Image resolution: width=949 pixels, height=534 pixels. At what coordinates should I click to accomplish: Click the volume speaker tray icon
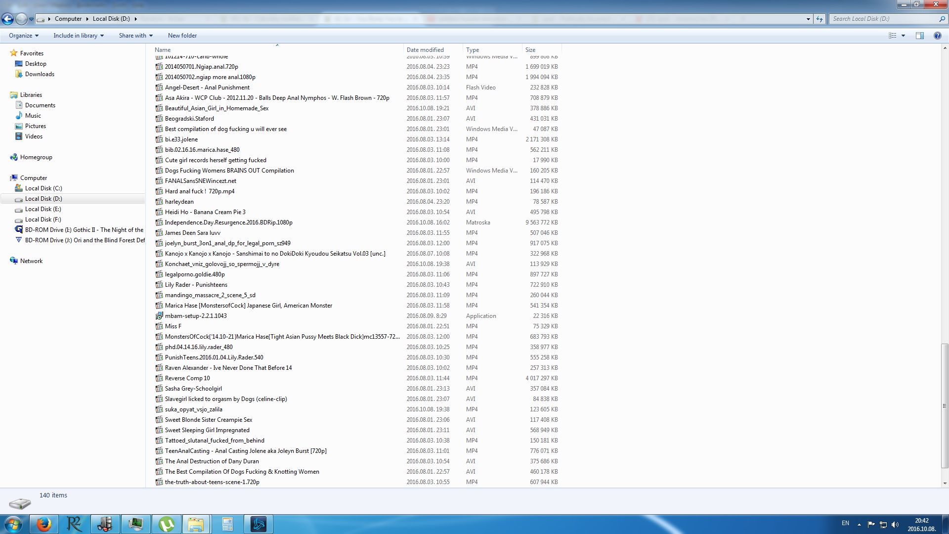(x=895, y=524)
